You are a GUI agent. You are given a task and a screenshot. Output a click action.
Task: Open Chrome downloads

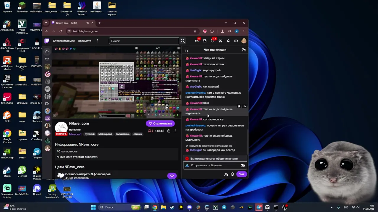coord(222,31)
